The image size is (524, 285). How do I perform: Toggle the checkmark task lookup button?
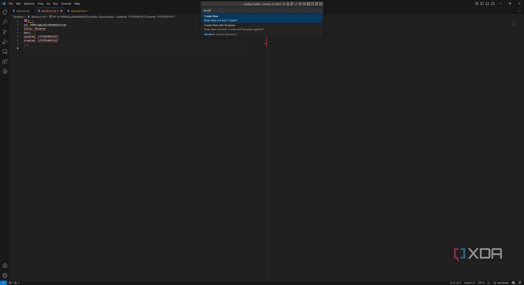click(x=296, y=4)
